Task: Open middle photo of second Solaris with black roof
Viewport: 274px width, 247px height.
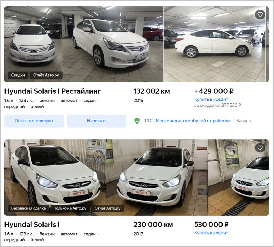Action: pyautogui.click(x=157, y=177)
